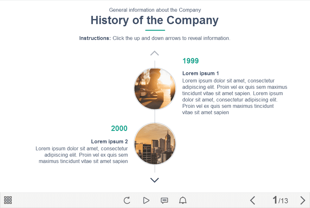This screenshot has width=310, height=208.
Task: Click the 1999 year heading
Action: coord(191,61)
